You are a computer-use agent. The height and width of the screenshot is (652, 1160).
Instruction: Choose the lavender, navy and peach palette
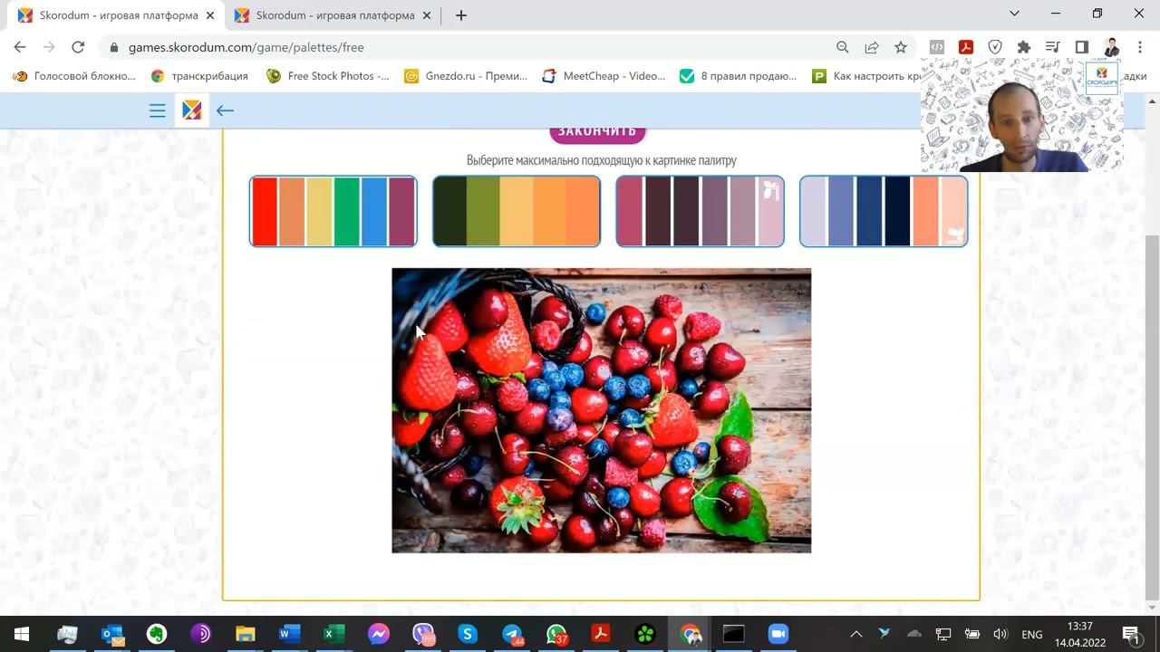tap(884, 211)
